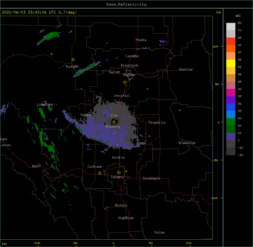Click the Airdrie label
253x247 pixels.
pyautogui.click(x=119, y=158)
